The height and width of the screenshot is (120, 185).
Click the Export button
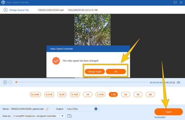(168, 112)
